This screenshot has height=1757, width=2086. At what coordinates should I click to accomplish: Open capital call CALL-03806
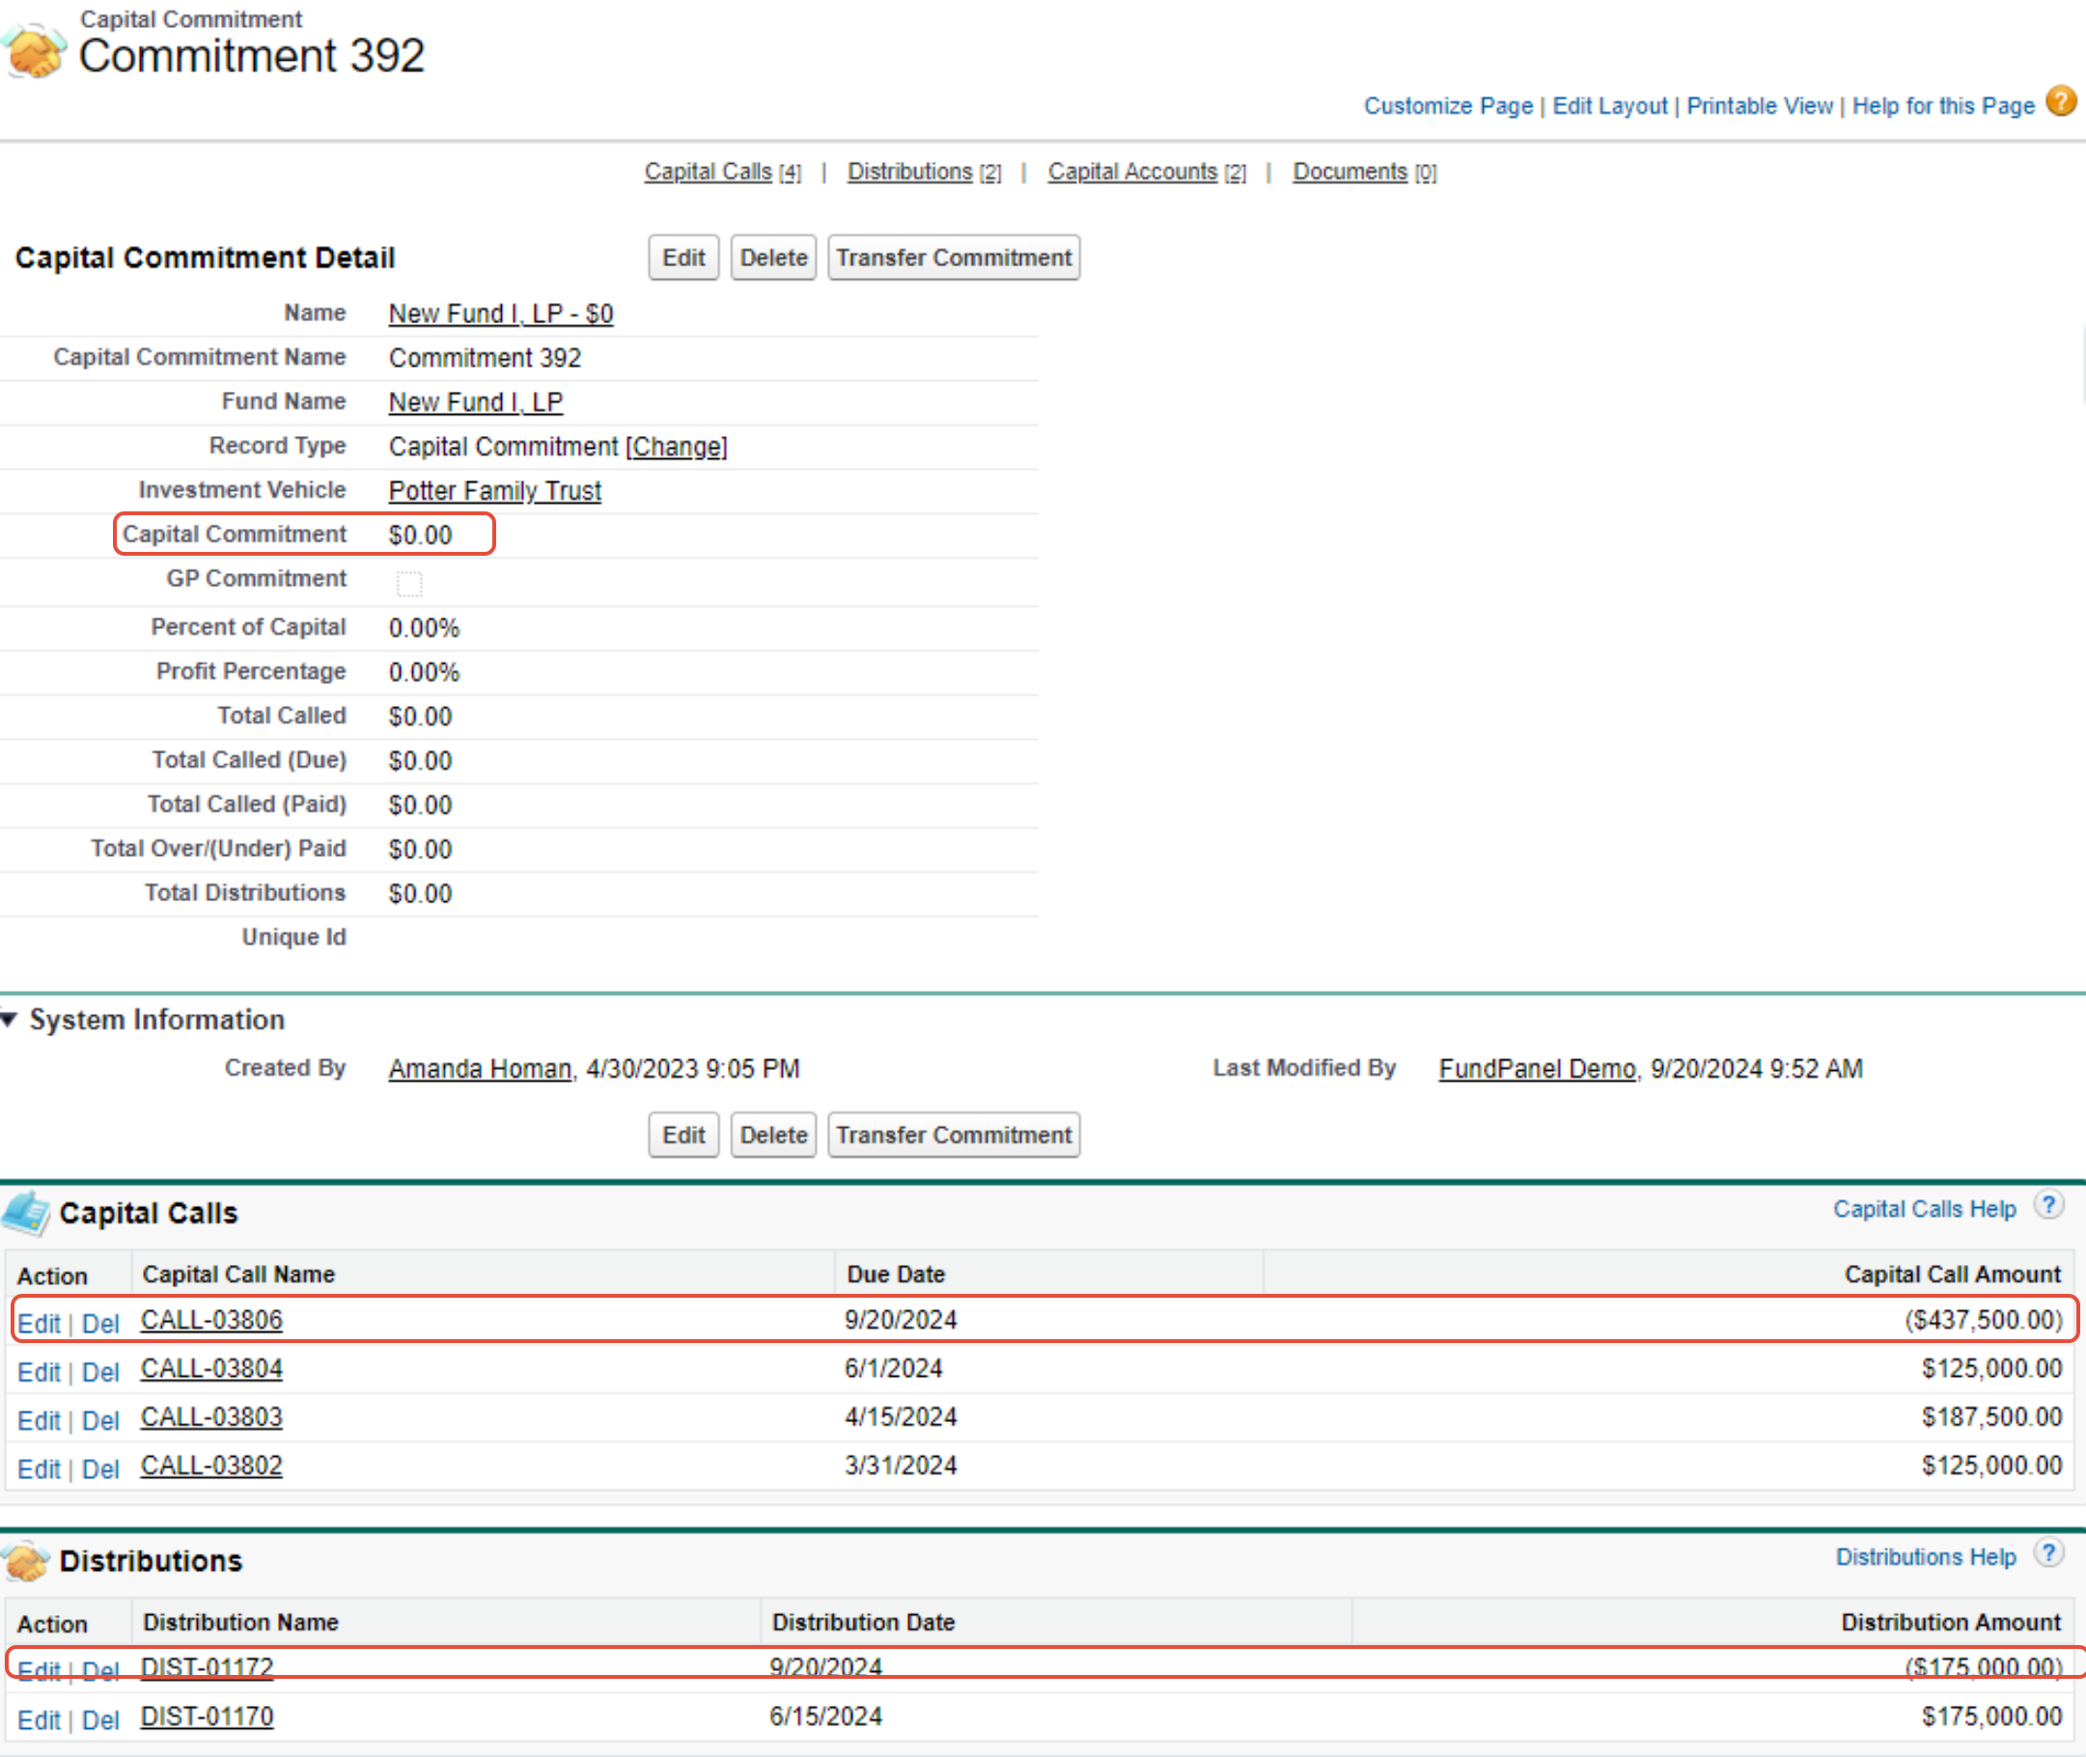tap(211, 1320)
